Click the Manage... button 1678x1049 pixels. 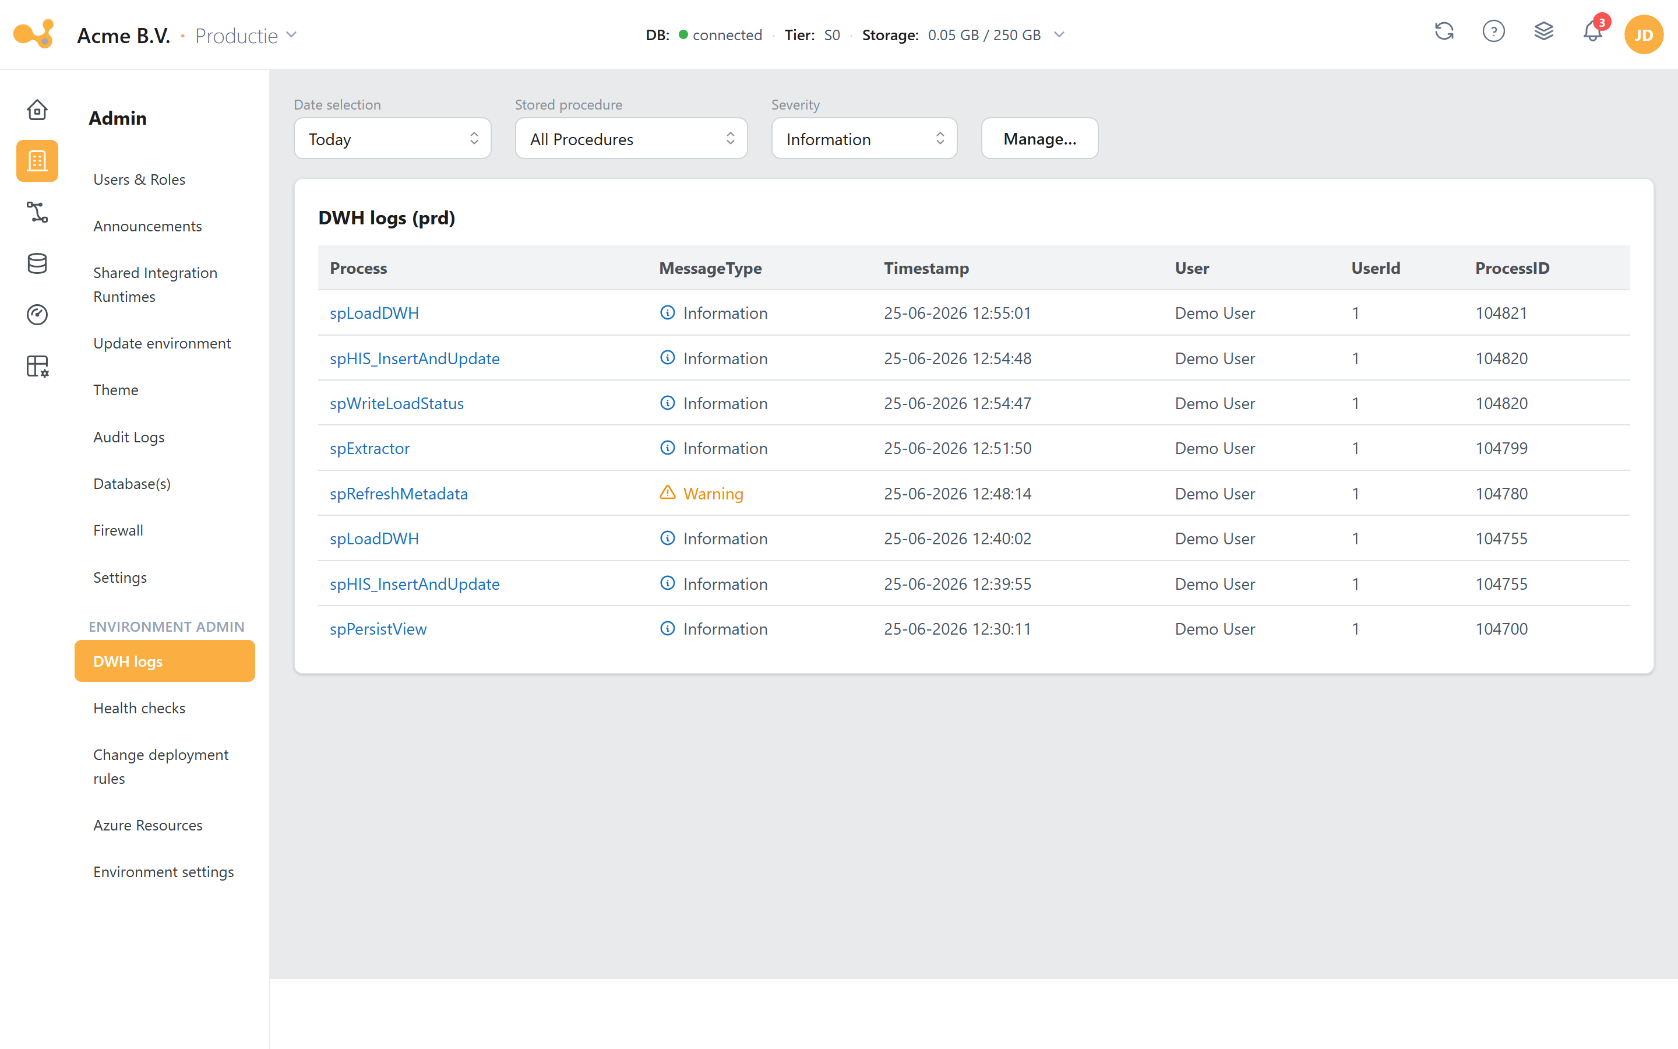coord(1039,139)
